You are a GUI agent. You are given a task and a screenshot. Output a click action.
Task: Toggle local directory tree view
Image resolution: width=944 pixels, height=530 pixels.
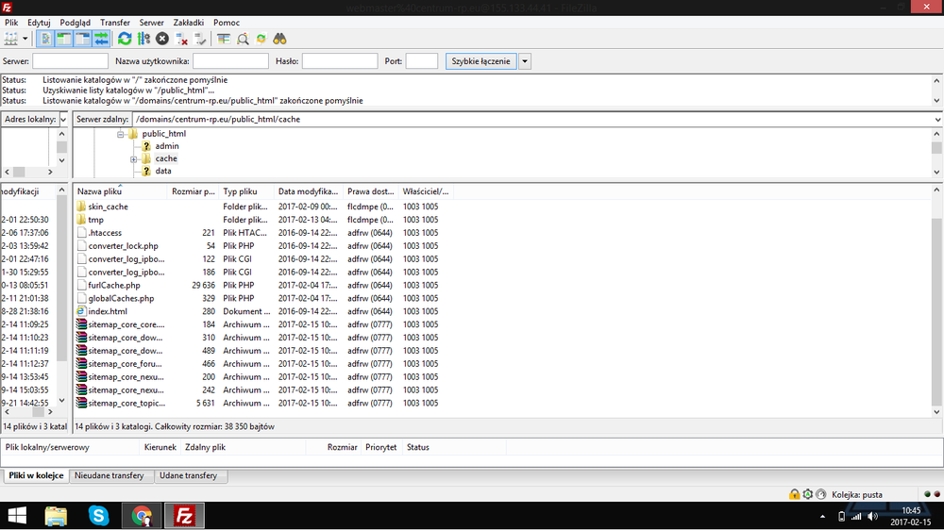[63, 39]
